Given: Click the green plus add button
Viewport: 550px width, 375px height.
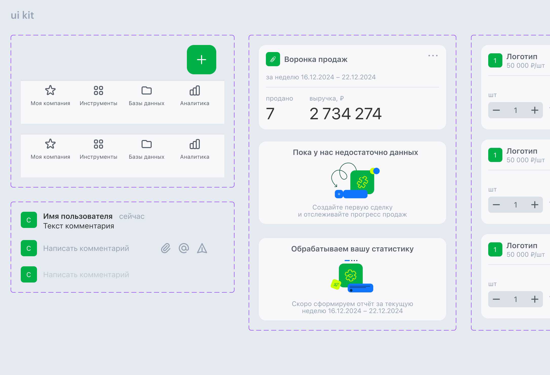Looking at the screenshot, I should pos(201,60).
